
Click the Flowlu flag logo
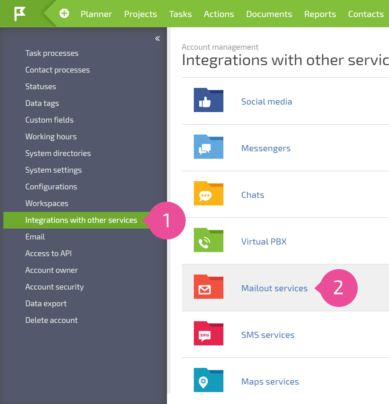[20, 14]
